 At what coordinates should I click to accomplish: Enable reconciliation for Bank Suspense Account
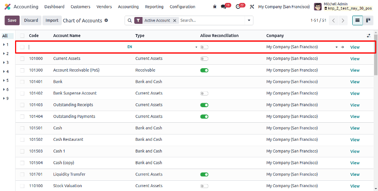[x=204, y=94]
